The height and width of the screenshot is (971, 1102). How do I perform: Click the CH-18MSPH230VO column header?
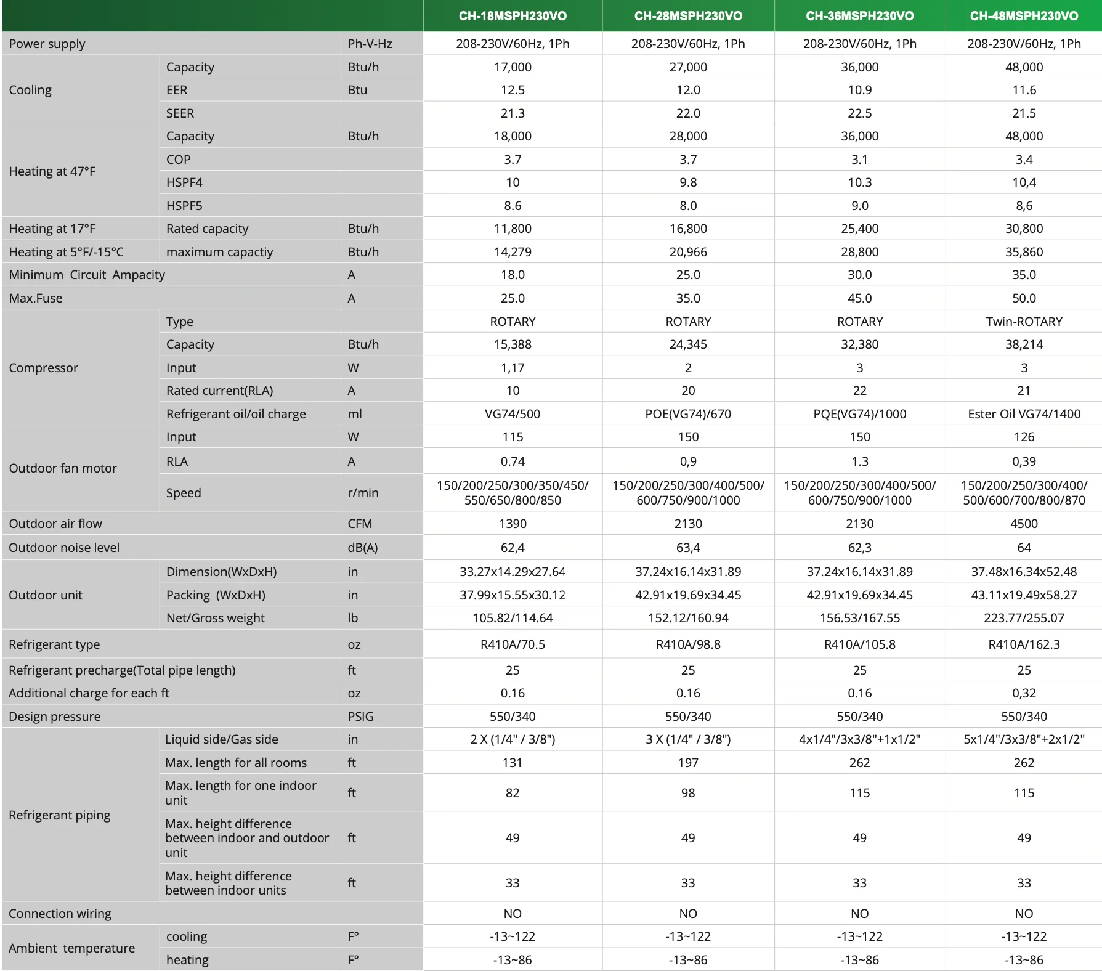pos(513,16)
